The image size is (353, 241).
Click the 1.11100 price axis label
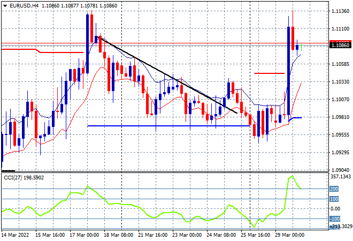pyautogui.click(x=341, y=28)
